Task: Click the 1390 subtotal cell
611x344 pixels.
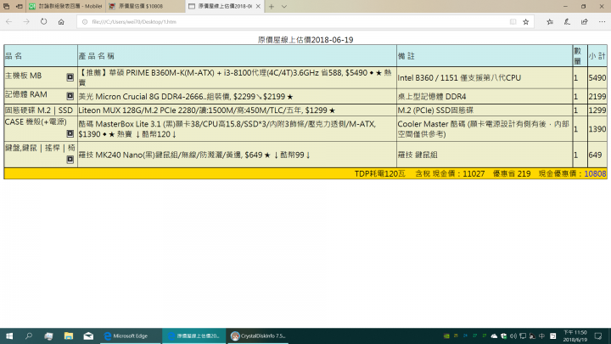Action: coord(597,129)
